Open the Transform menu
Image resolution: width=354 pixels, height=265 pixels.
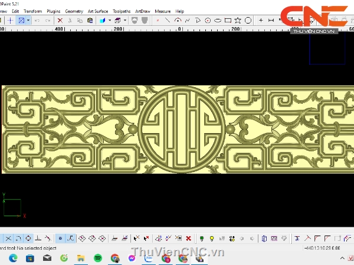pyautogui.click(x=32, y=11)
